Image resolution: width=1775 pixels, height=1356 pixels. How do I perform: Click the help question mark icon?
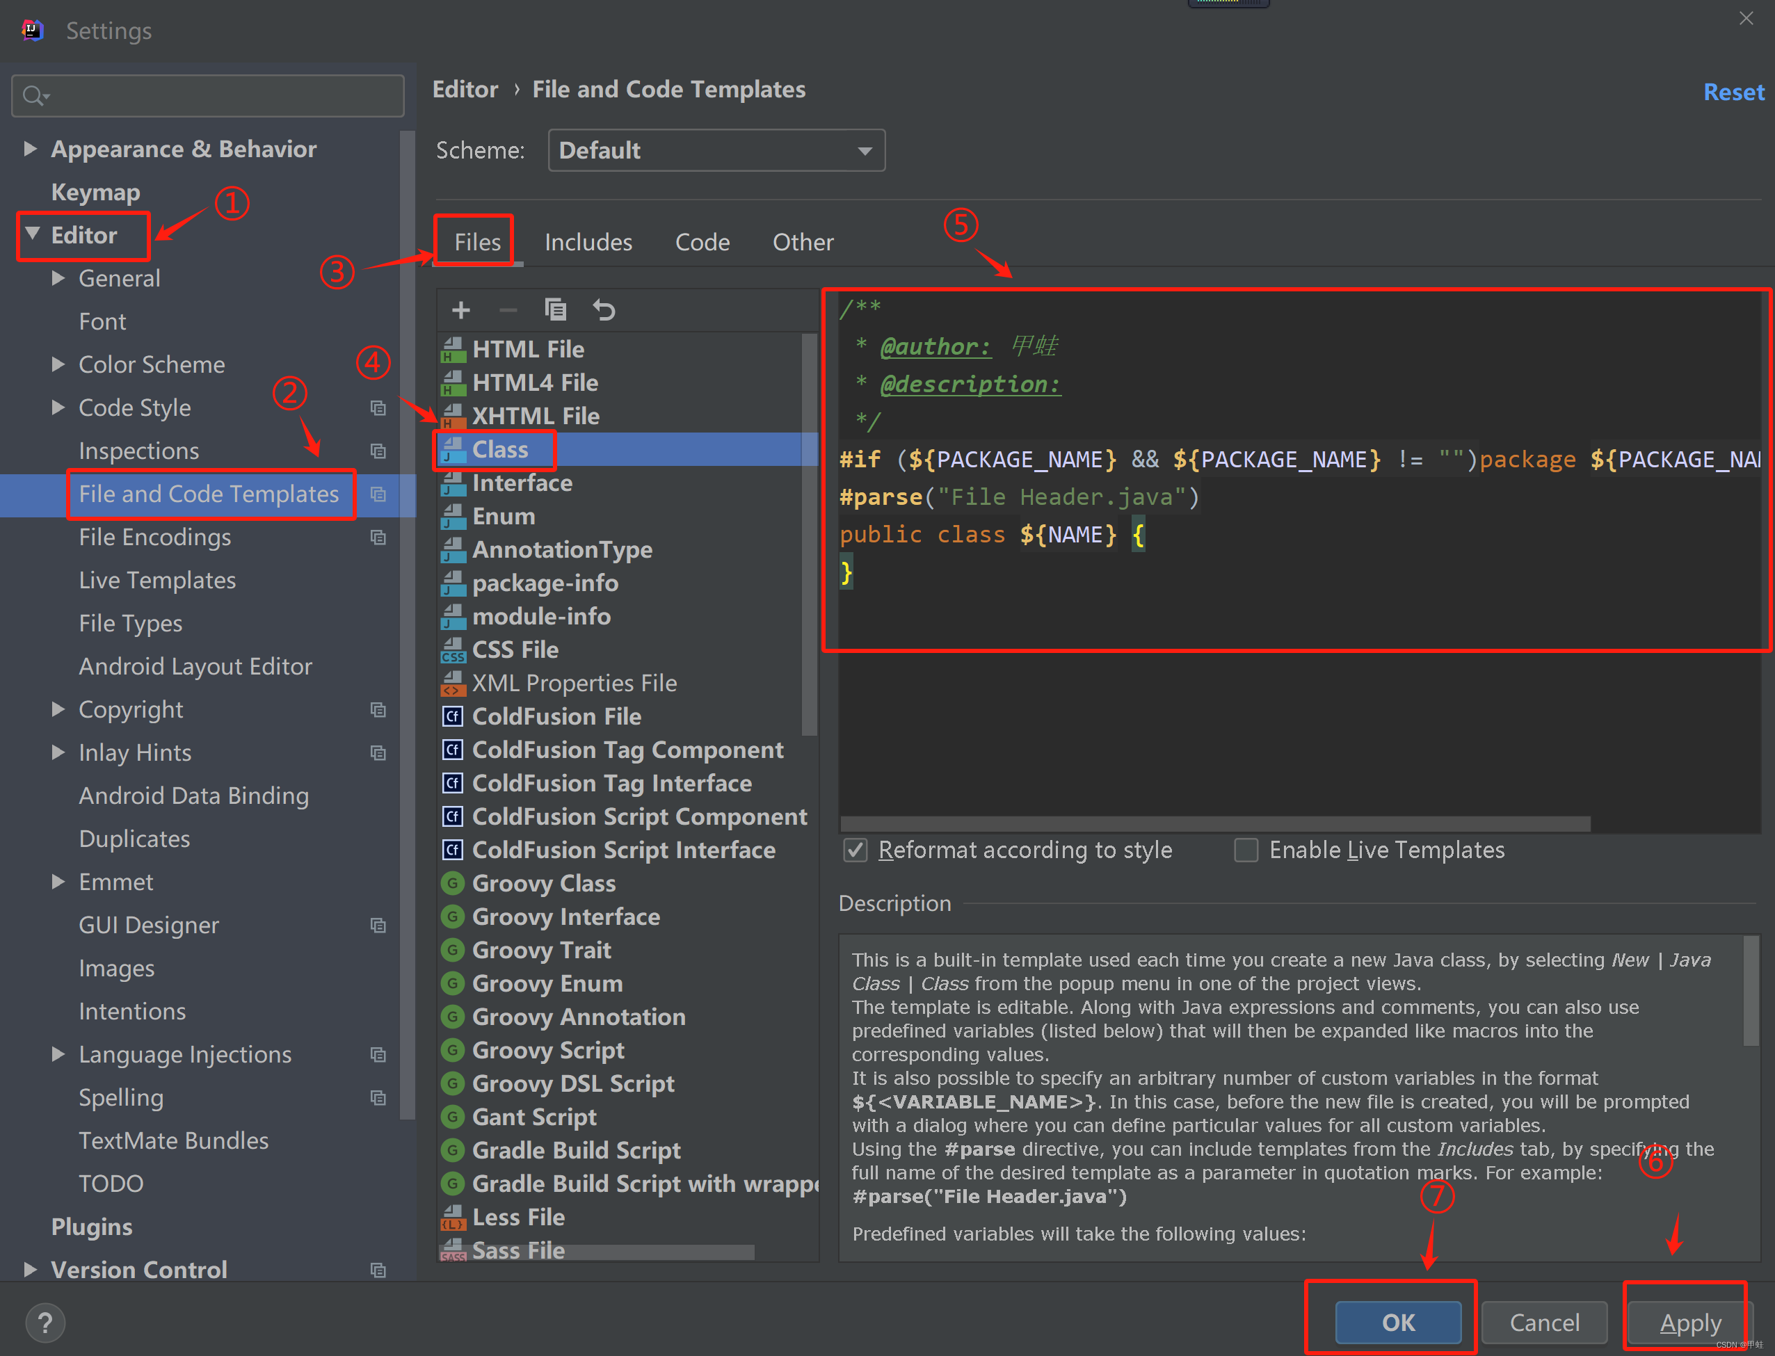coord(45,1323)
